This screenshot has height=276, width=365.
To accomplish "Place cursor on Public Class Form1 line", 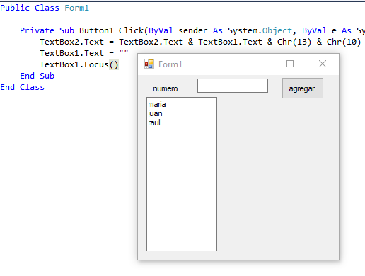I will [x=45, y=8].
